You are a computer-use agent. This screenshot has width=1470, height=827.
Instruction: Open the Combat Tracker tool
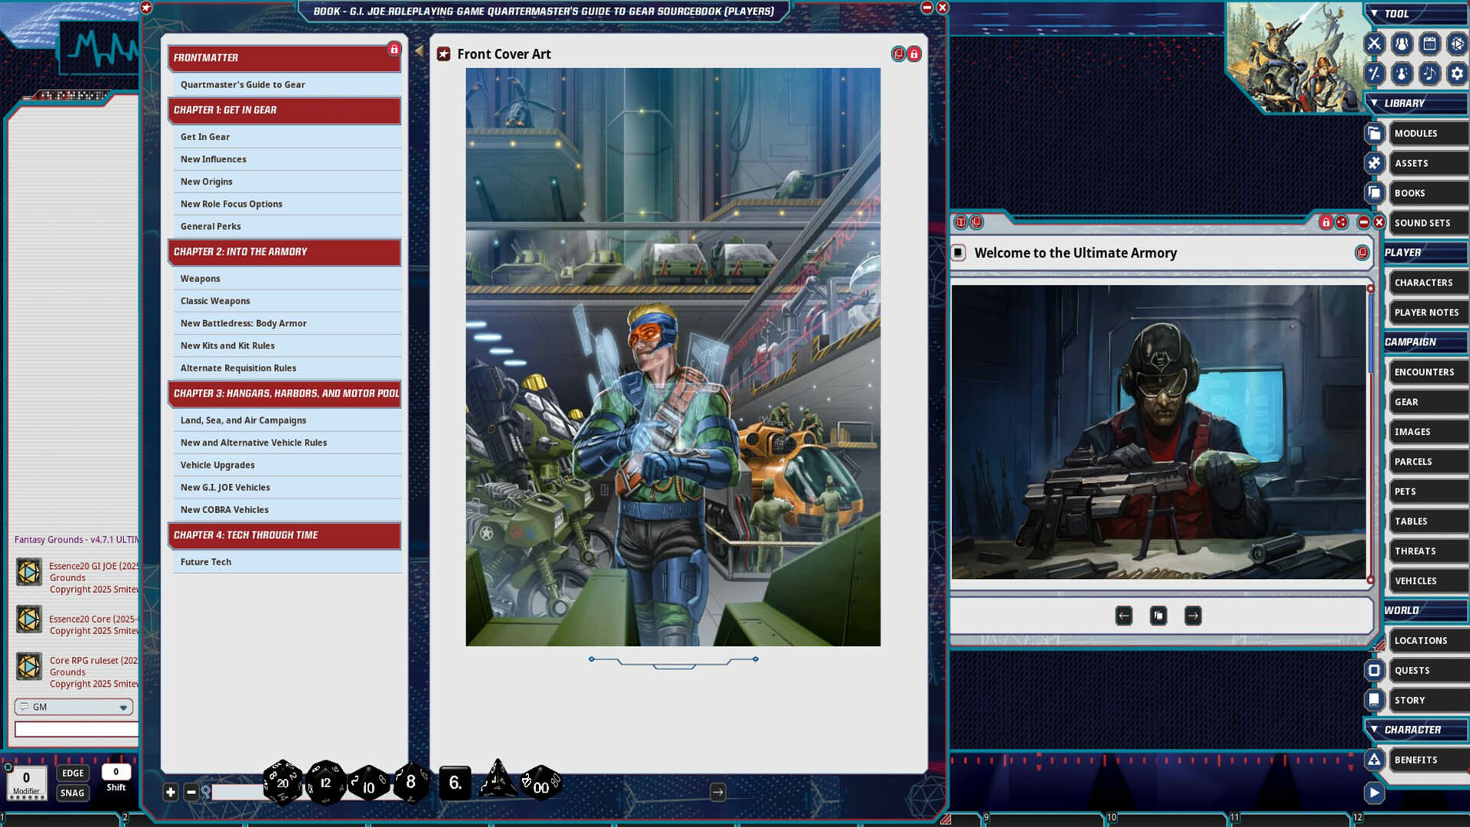point(1374,44)
